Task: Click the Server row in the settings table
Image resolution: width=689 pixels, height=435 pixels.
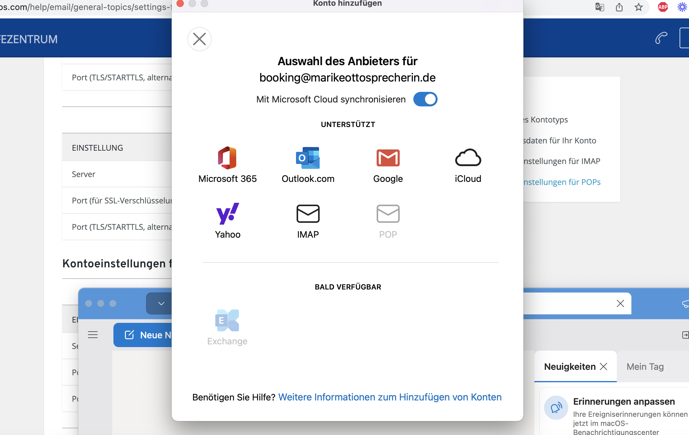Action: [x=117, y=174]
